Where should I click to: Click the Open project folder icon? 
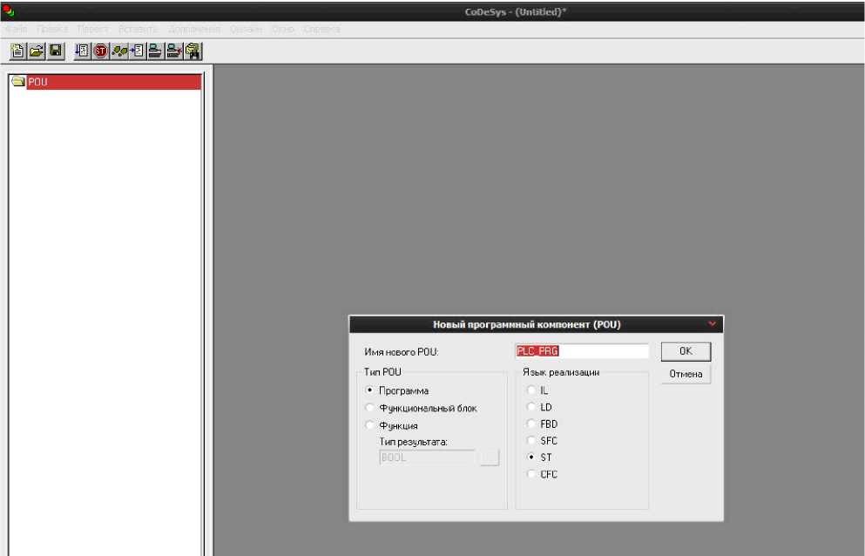[37, 51]
